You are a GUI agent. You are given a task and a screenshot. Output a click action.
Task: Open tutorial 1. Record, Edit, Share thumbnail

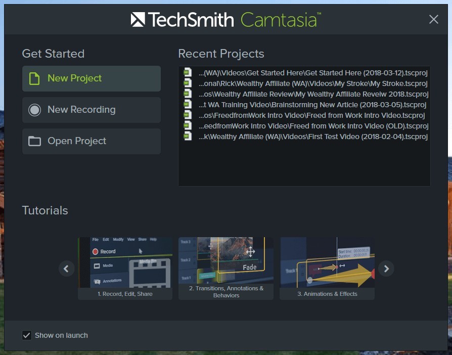click(x=125, y=262)
